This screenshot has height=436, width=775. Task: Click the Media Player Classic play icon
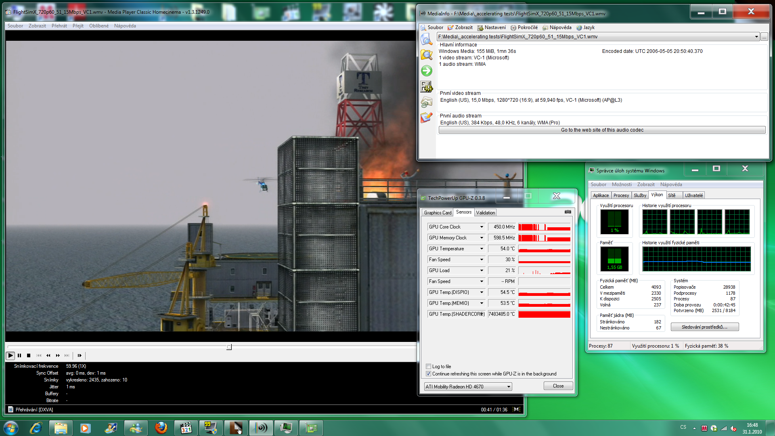pos(11,356)
